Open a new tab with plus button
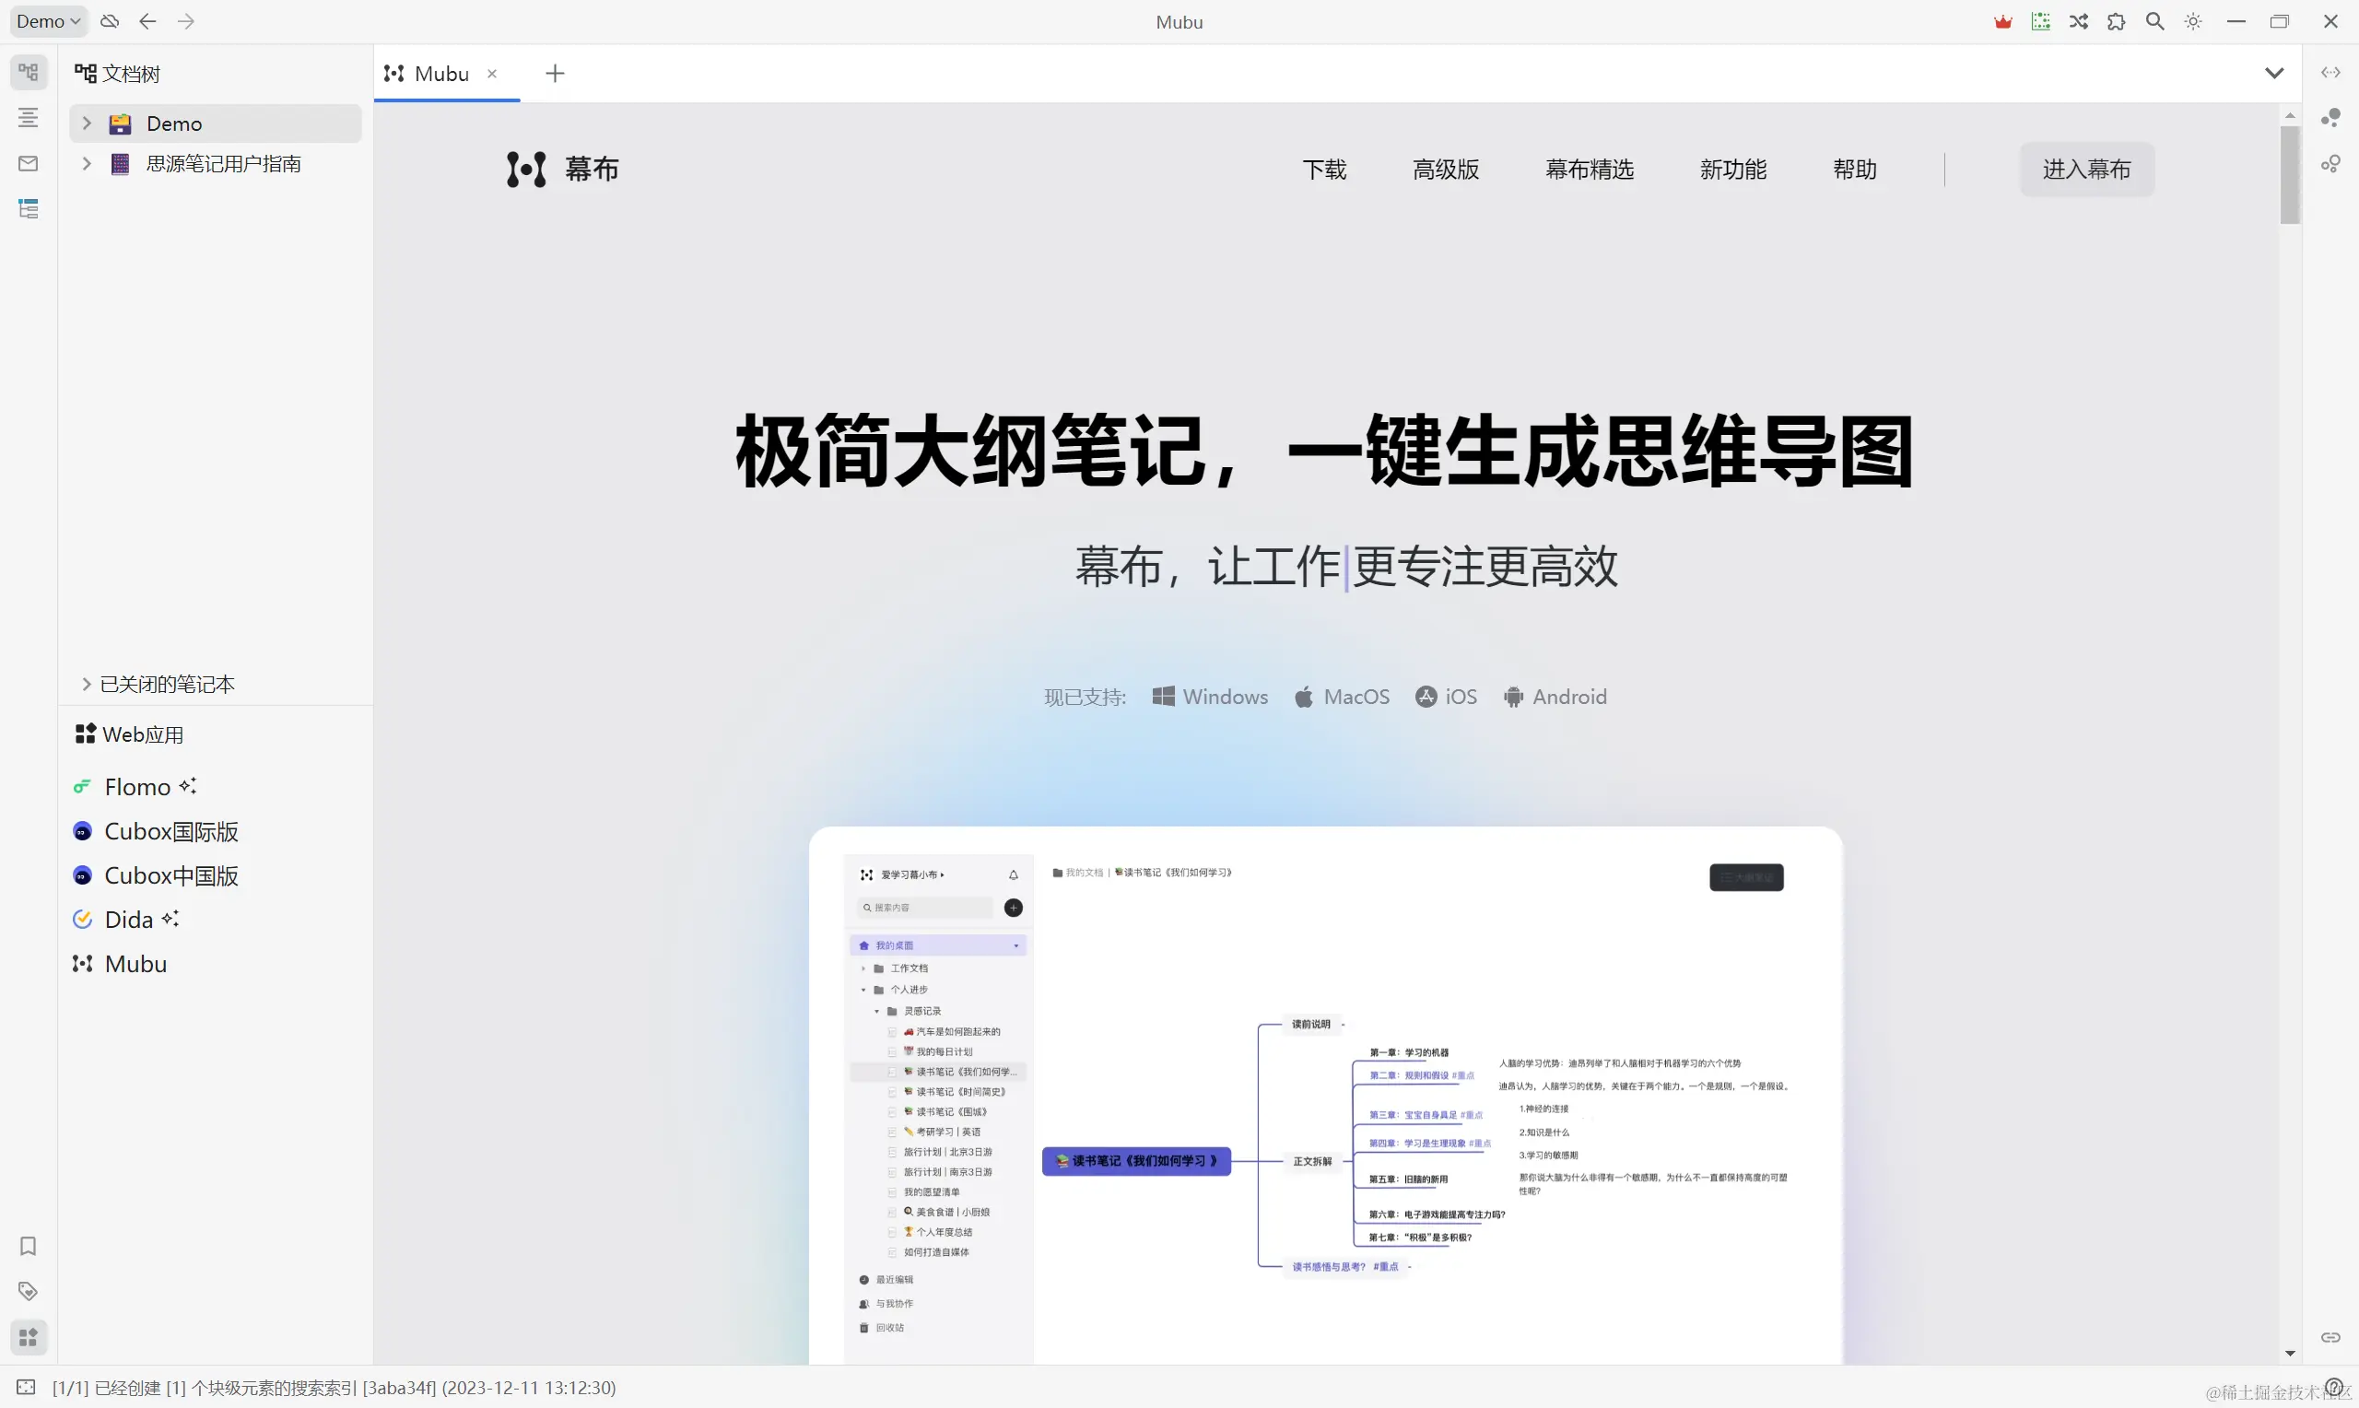The height and width of the screenshot is (1408, 2359). 555,73
